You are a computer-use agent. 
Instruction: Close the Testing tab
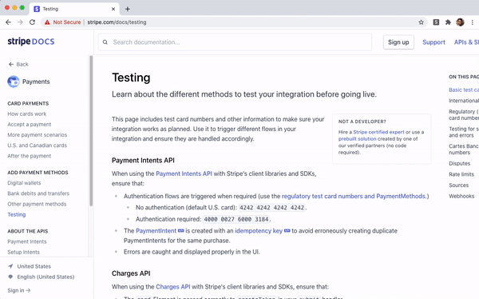tap(113, 9)
